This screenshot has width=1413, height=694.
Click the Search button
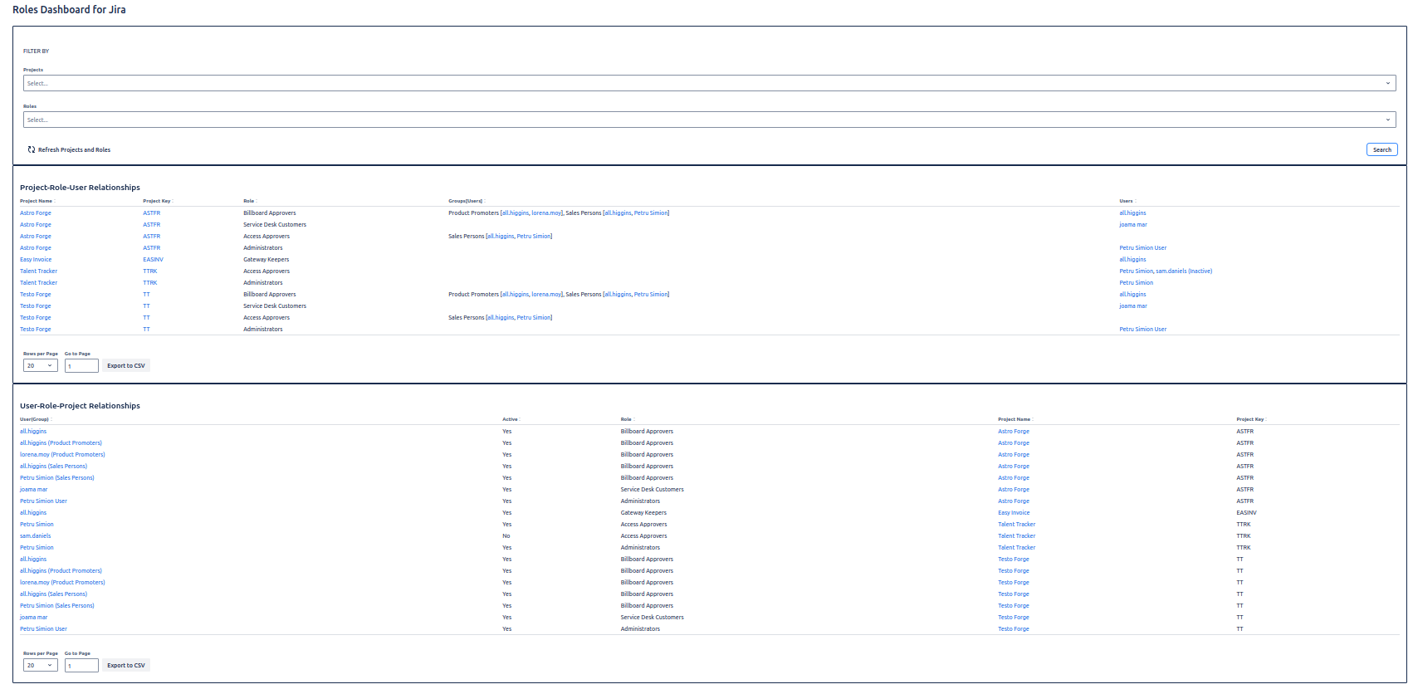tap(1381, 150)
